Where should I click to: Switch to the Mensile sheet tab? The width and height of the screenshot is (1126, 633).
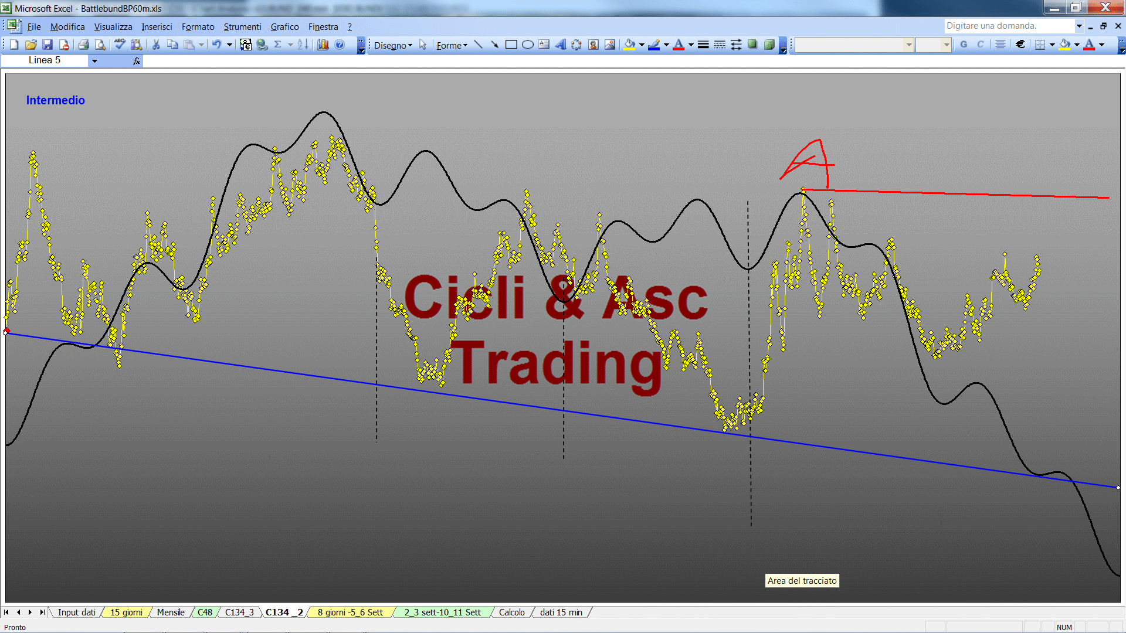(171, 612)
